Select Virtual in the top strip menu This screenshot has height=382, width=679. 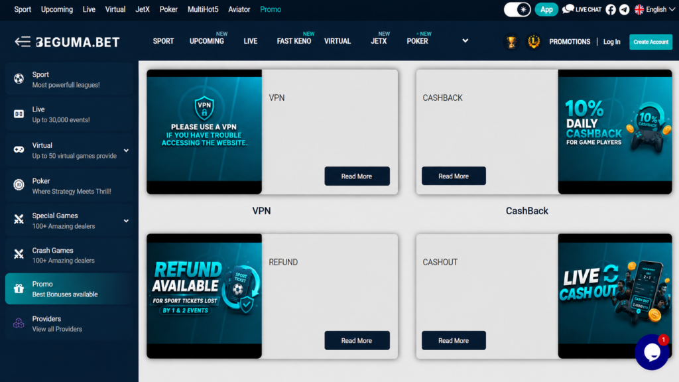(115, 9)
